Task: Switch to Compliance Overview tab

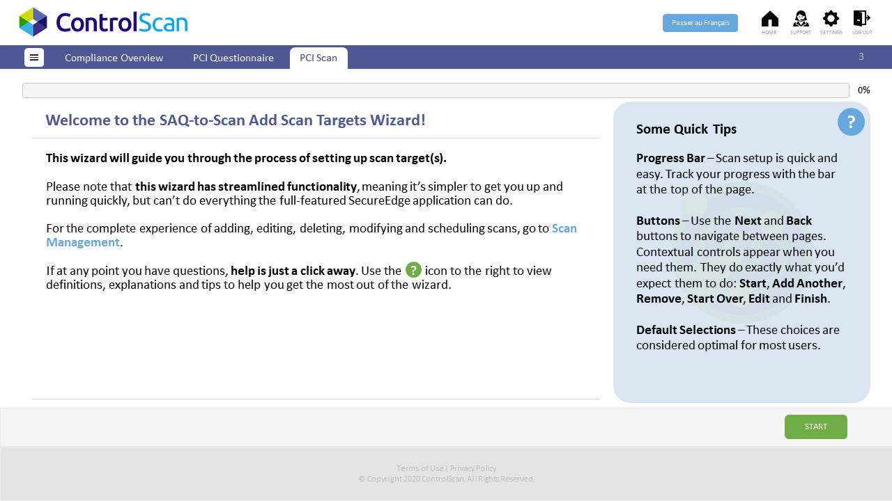Action: click(x=114, y=58)
